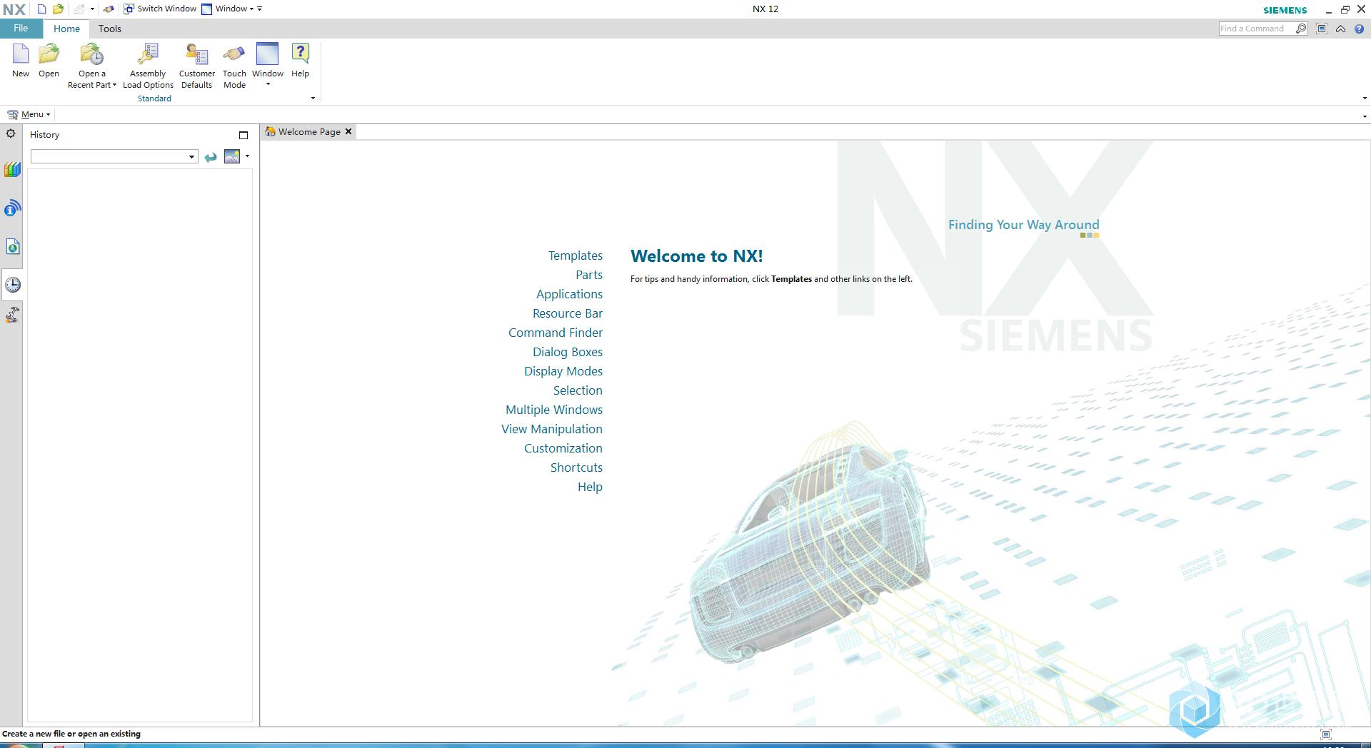Open the View Manipulation link
The width and height of the screenshot is (1371, 748).
click(x=551, y=429)
